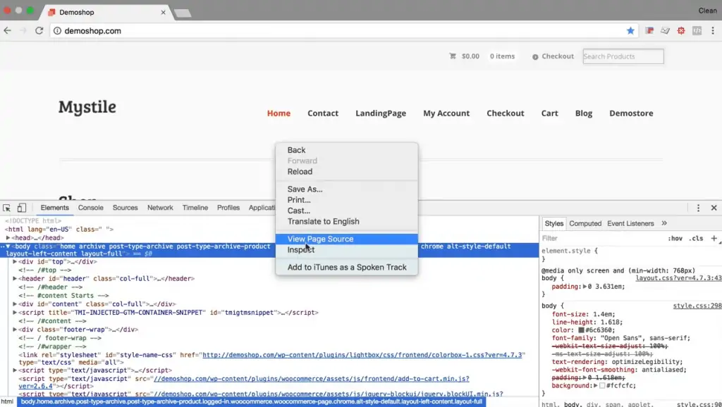The image size is (722, 407).
Task: Open the Chrome extensions grid icon
Action: coord(697,30)
